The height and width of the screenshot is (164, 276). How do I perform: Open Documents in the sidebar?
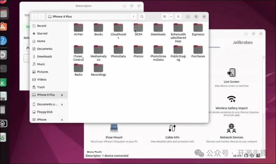point(49,49)
